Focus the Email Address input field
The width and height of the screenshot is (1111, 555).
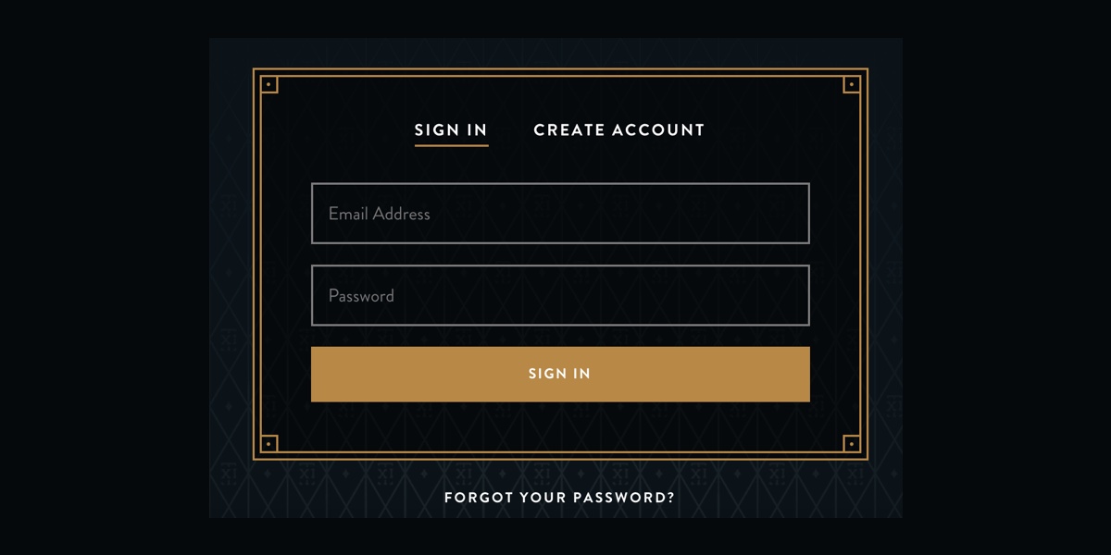[560, 214]
